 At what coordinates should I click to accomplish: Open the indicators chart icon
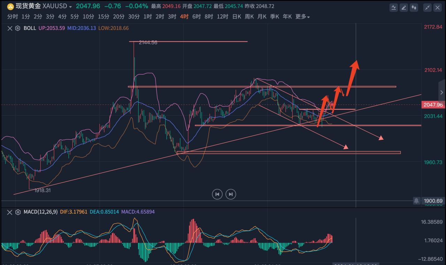click(x=394, y=7)
